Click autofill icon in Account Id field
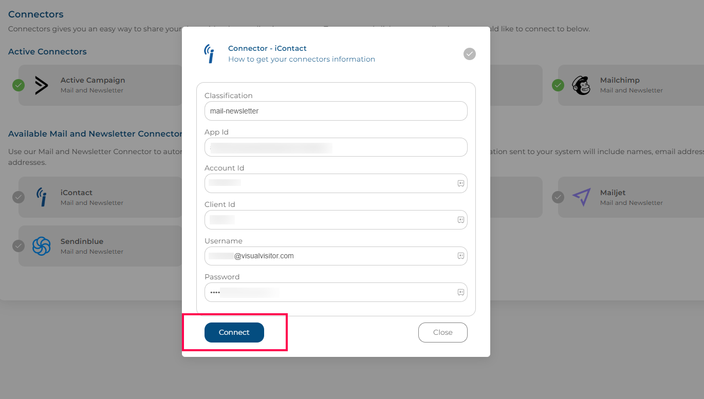 pyautogui.click(x=461, y=183)
